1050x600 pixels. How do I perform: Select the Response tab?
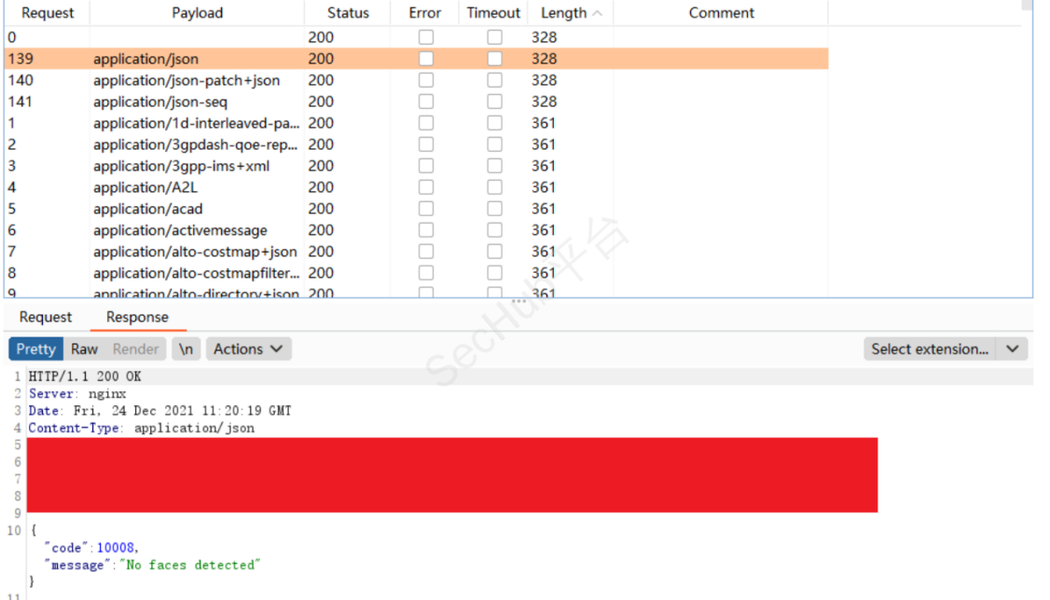137,317
